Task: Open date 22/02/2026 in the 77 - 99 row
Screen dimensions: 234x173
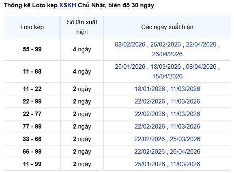Action: (x=150, y=126)
